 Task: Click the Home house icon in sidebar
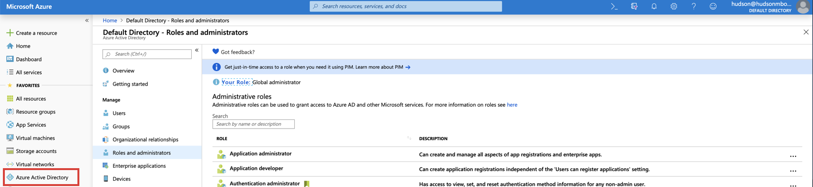pos(10,46)
